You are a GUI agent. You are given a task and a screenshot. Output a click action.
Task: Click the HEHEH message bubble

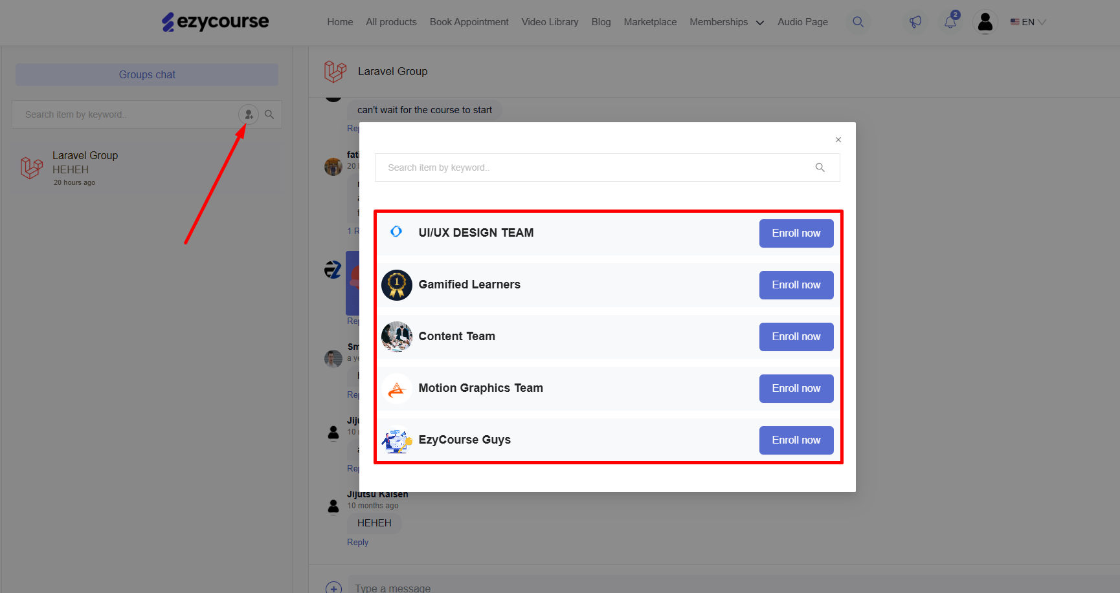click(x=374, y=523)
